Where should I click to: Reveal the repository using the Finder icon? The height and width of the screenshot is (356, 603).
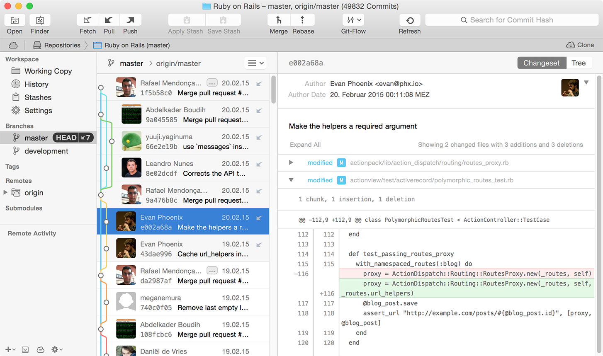39,19
